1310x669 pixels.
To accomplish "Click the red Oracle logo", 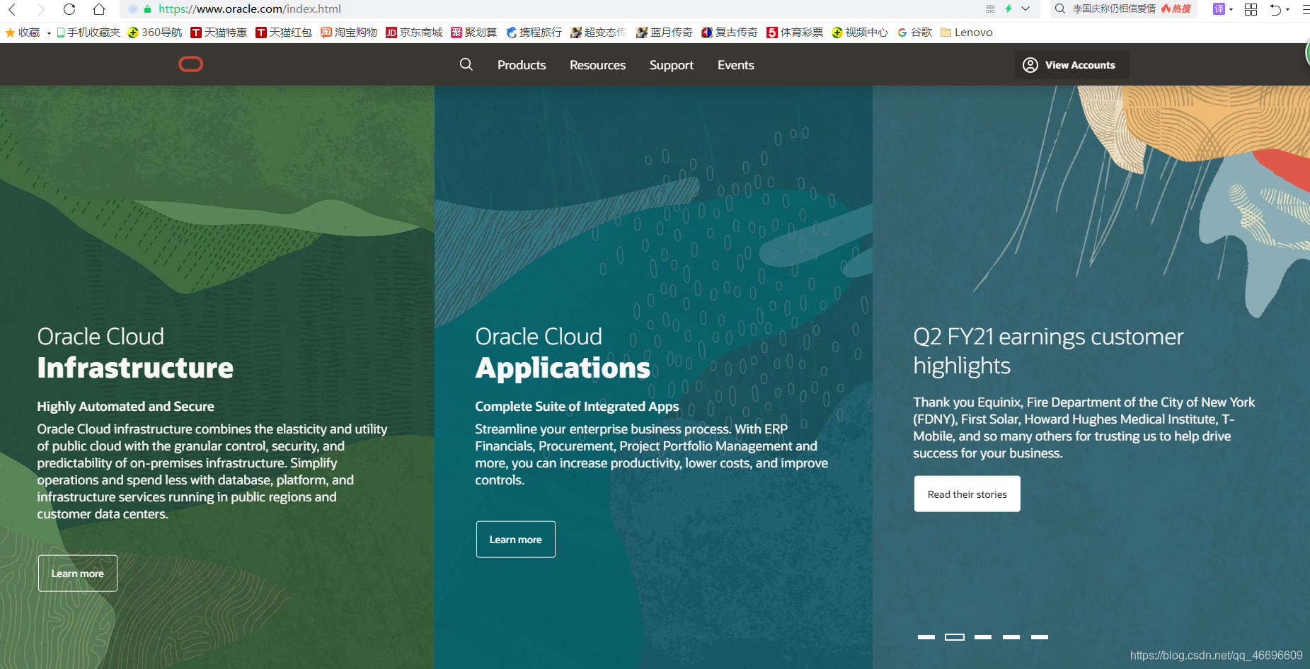I will [x=191, y=64].
